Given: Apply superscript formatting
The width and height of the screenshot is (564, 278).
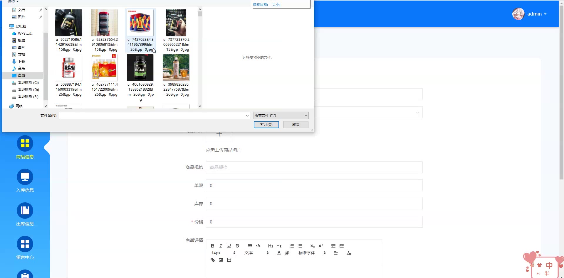Looking at the screenshot, I should pos(320,246).
